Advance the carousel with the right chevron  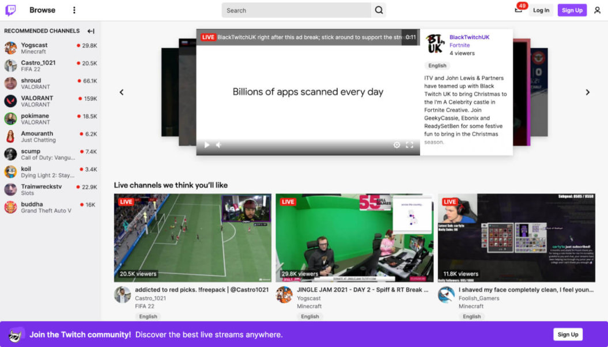pos(588,91)
